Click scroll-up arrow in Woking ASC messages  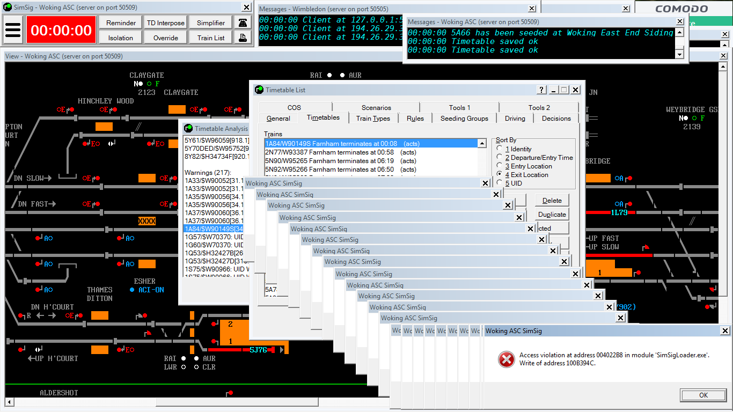coord(680,33)
